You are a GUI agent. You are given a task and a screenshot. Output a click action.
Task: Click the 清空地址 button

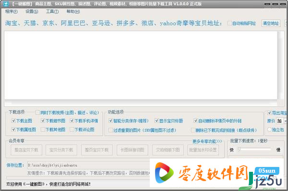pyautogui.click(x=271, y=24)
